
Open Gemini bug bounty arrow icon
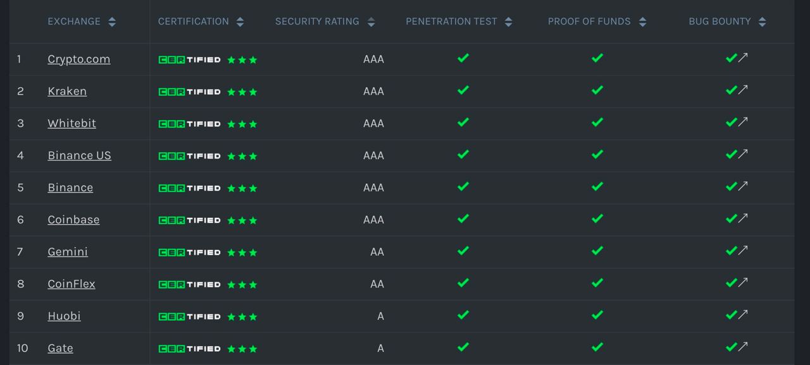(743, 250)
